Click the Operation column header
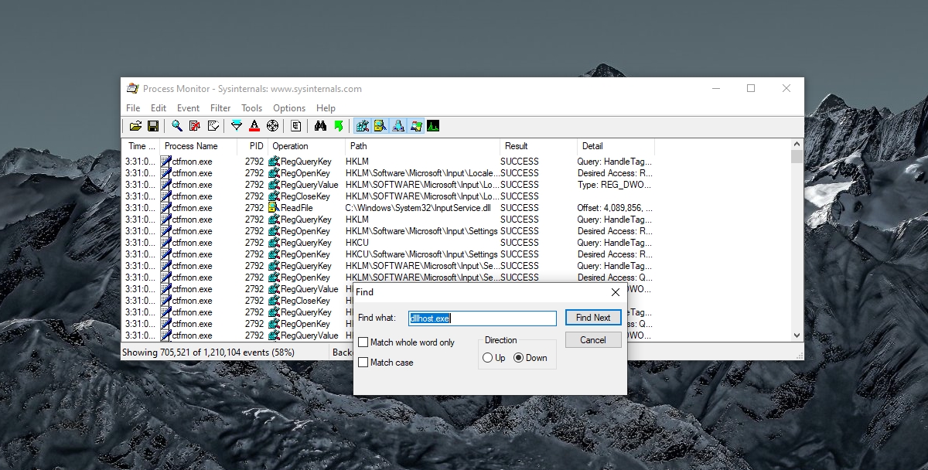This screenshot has height=470, width=928. tap(306, 146)
